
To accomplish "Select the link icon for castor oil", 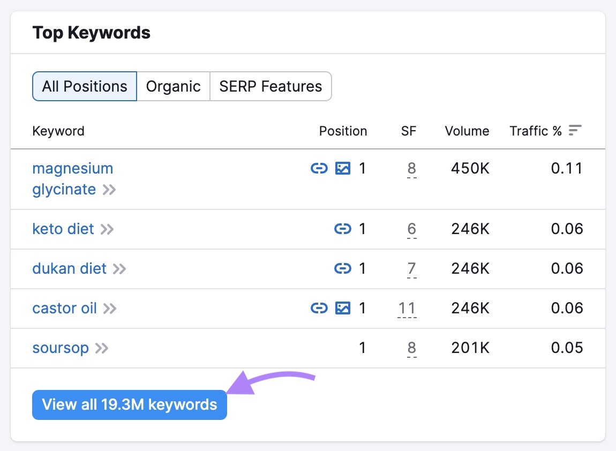I will 319,309.
